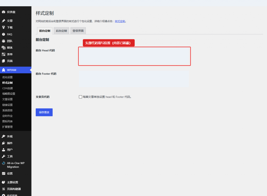Open 缩略图设置 submenu item
267x196 pixels.
point(9,94)
